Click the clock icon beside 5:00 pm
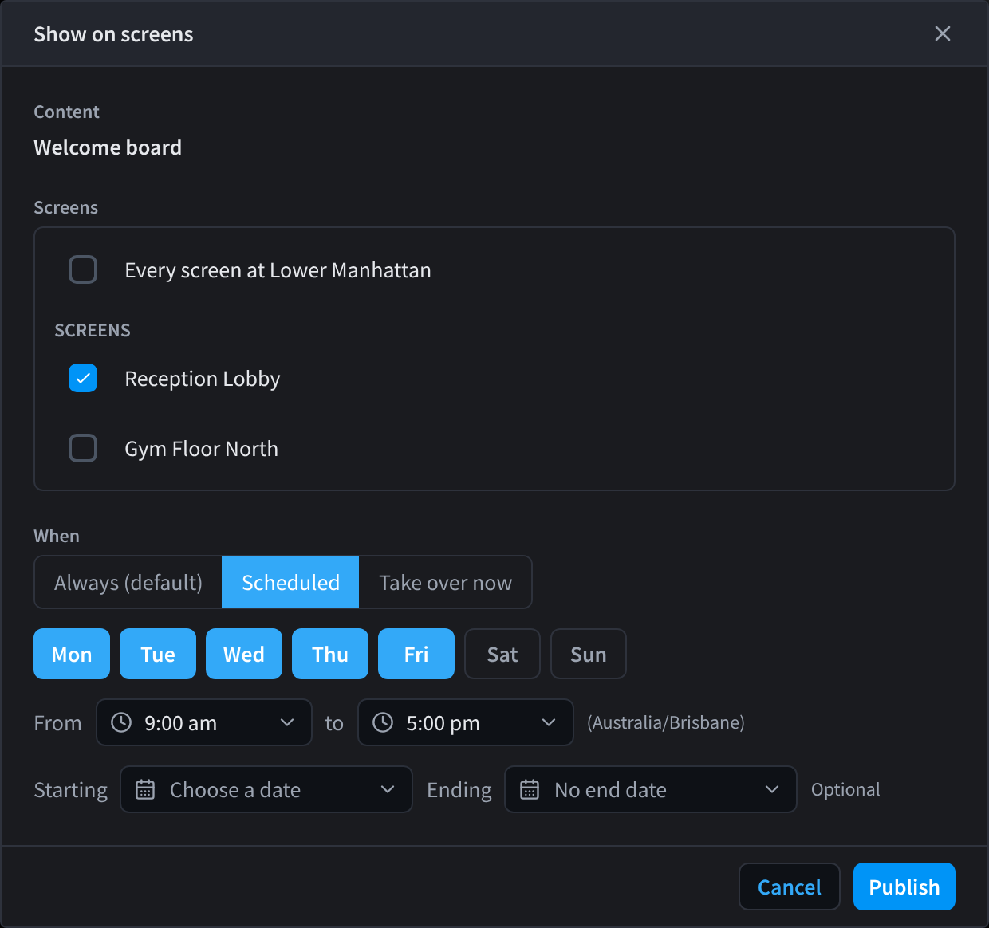This screenshot has width=989, height=928. pos(383,722)
